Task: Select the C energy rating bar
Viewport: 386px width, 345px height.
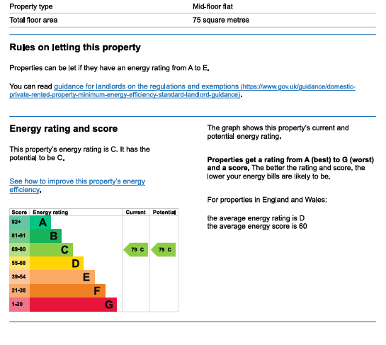Action: pyautogui.click(x=51, y=249)
